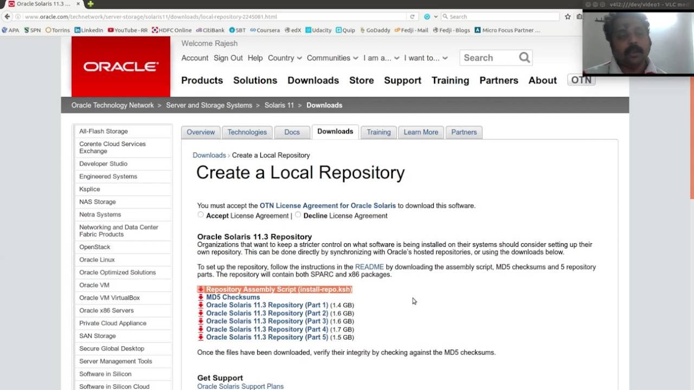The image size is (694, 390).
Task: Click download arrow icon beside Repository Part 3
Action: coord(201,321)
